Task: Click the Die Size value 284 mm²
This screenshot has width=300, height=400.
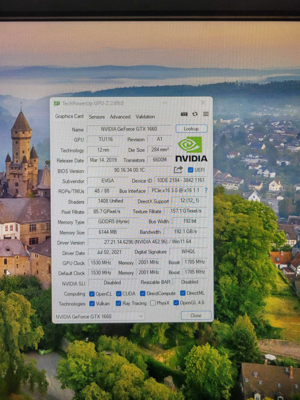Action: [x=159, y=150]
